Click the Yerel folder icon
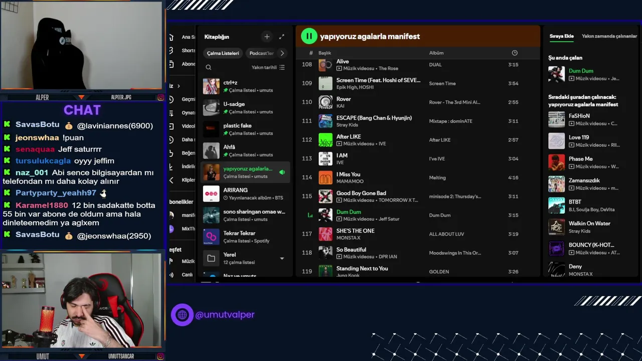Viewport: 642px width, 361px height. [211, 258]
